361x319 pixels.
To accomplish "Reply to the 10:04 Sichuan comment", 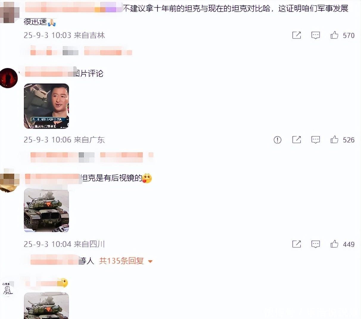I will [315, 244].
